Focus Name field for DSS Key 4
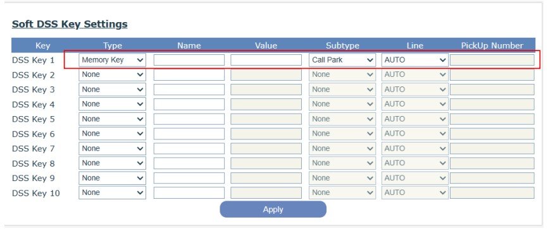 pyautogui.click(x=189, y=104)
